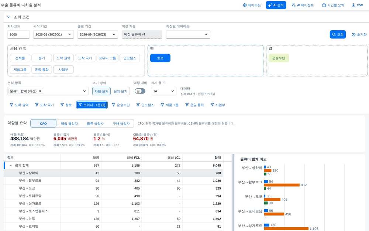This screenshot has height=231, width=369.
Task: Select the 부산→상하이 table row
Action: [113, 173]
